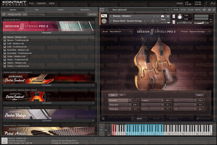Click the Manage Libraries button
Screen dimensions: 217x145
pos(14,14)
